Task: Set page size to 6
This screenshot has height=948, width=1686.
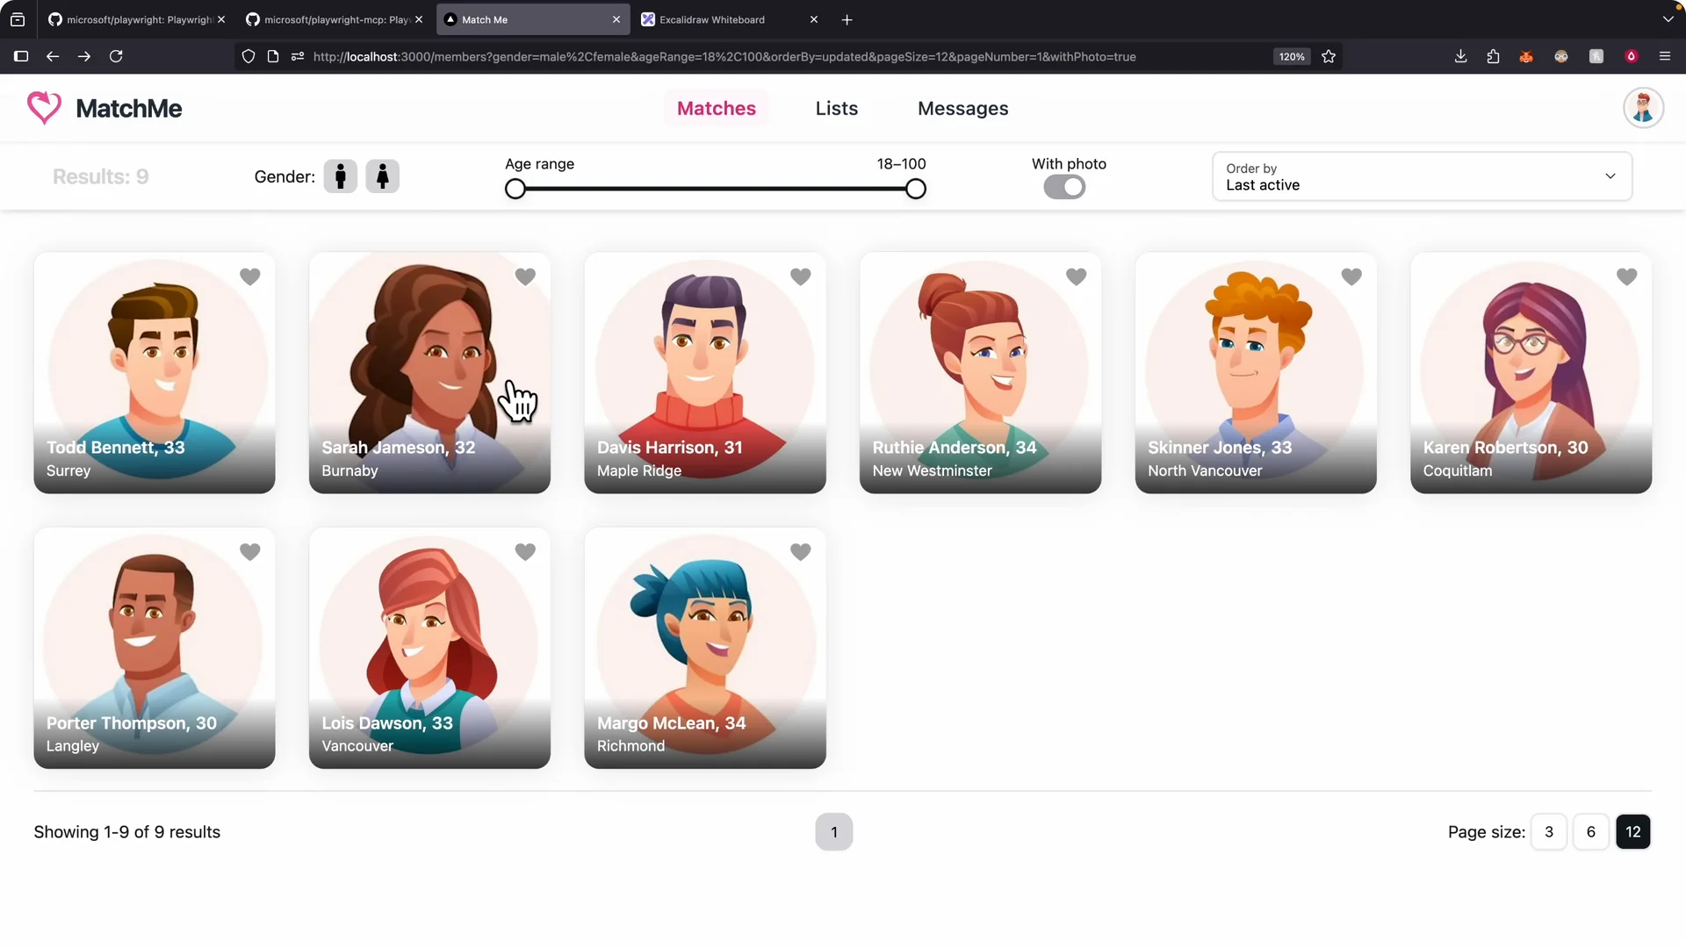Action: point(1591,832)
